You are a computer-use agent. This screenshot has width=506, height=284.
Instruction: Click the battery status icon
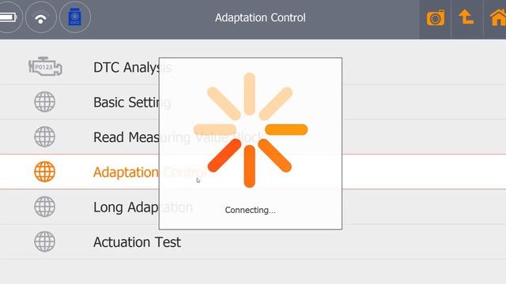pos(8,17)
